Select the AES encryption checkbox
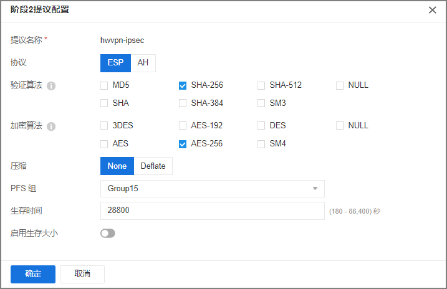The width and height of the screenshot is (447, 289). point(104,144)
